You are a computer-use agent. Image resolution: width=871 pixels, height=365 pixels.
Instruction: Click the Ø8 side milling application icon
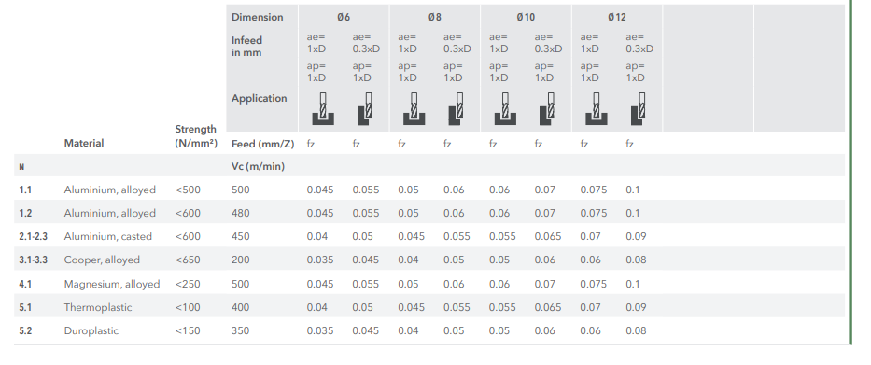(x=457, y=109)
